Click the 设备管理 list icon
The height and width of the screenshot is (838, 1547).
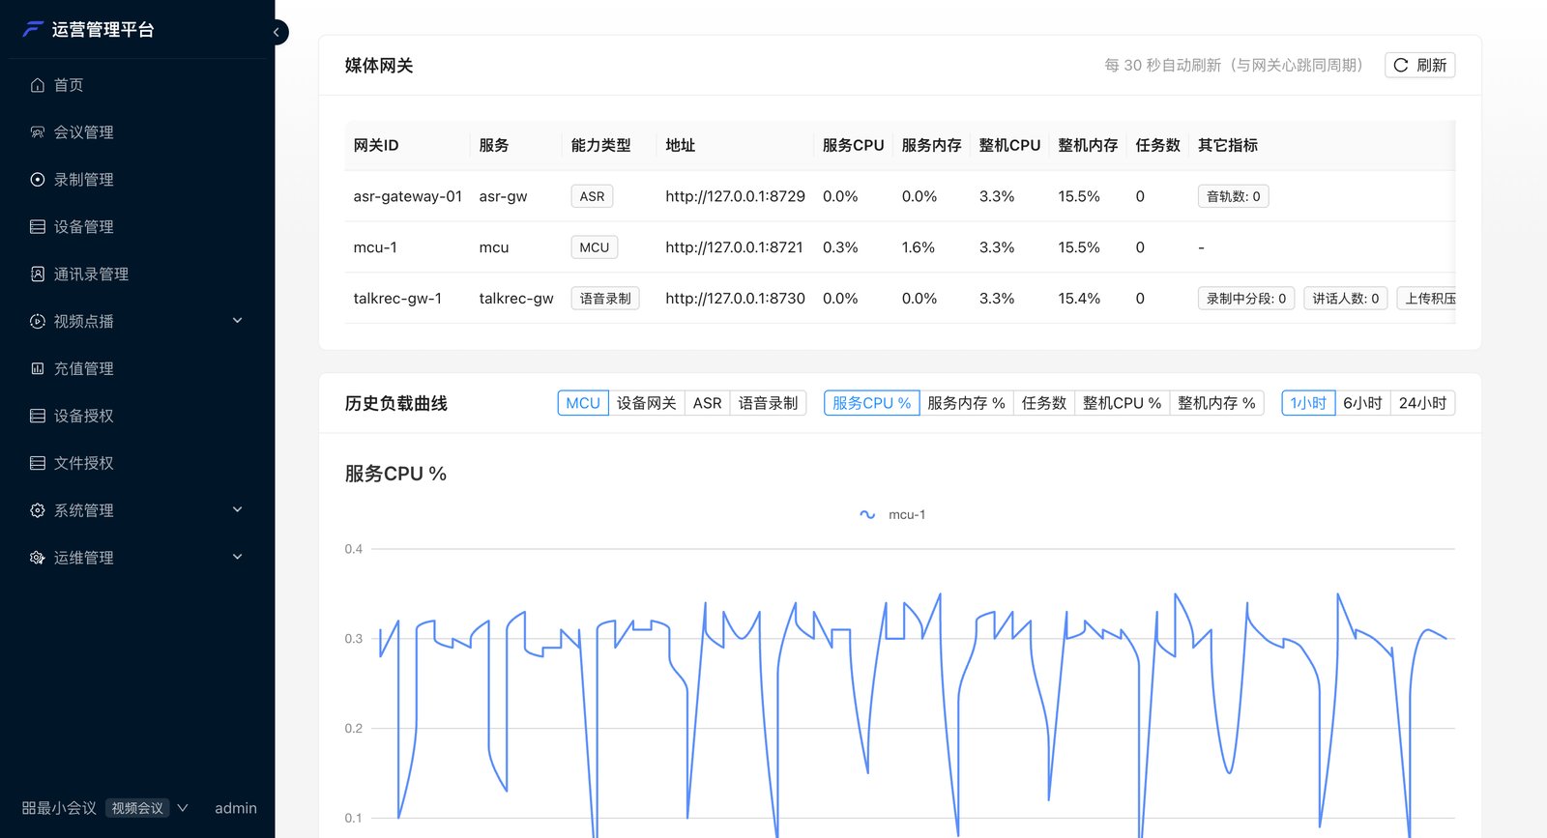(x=38, y=227)
